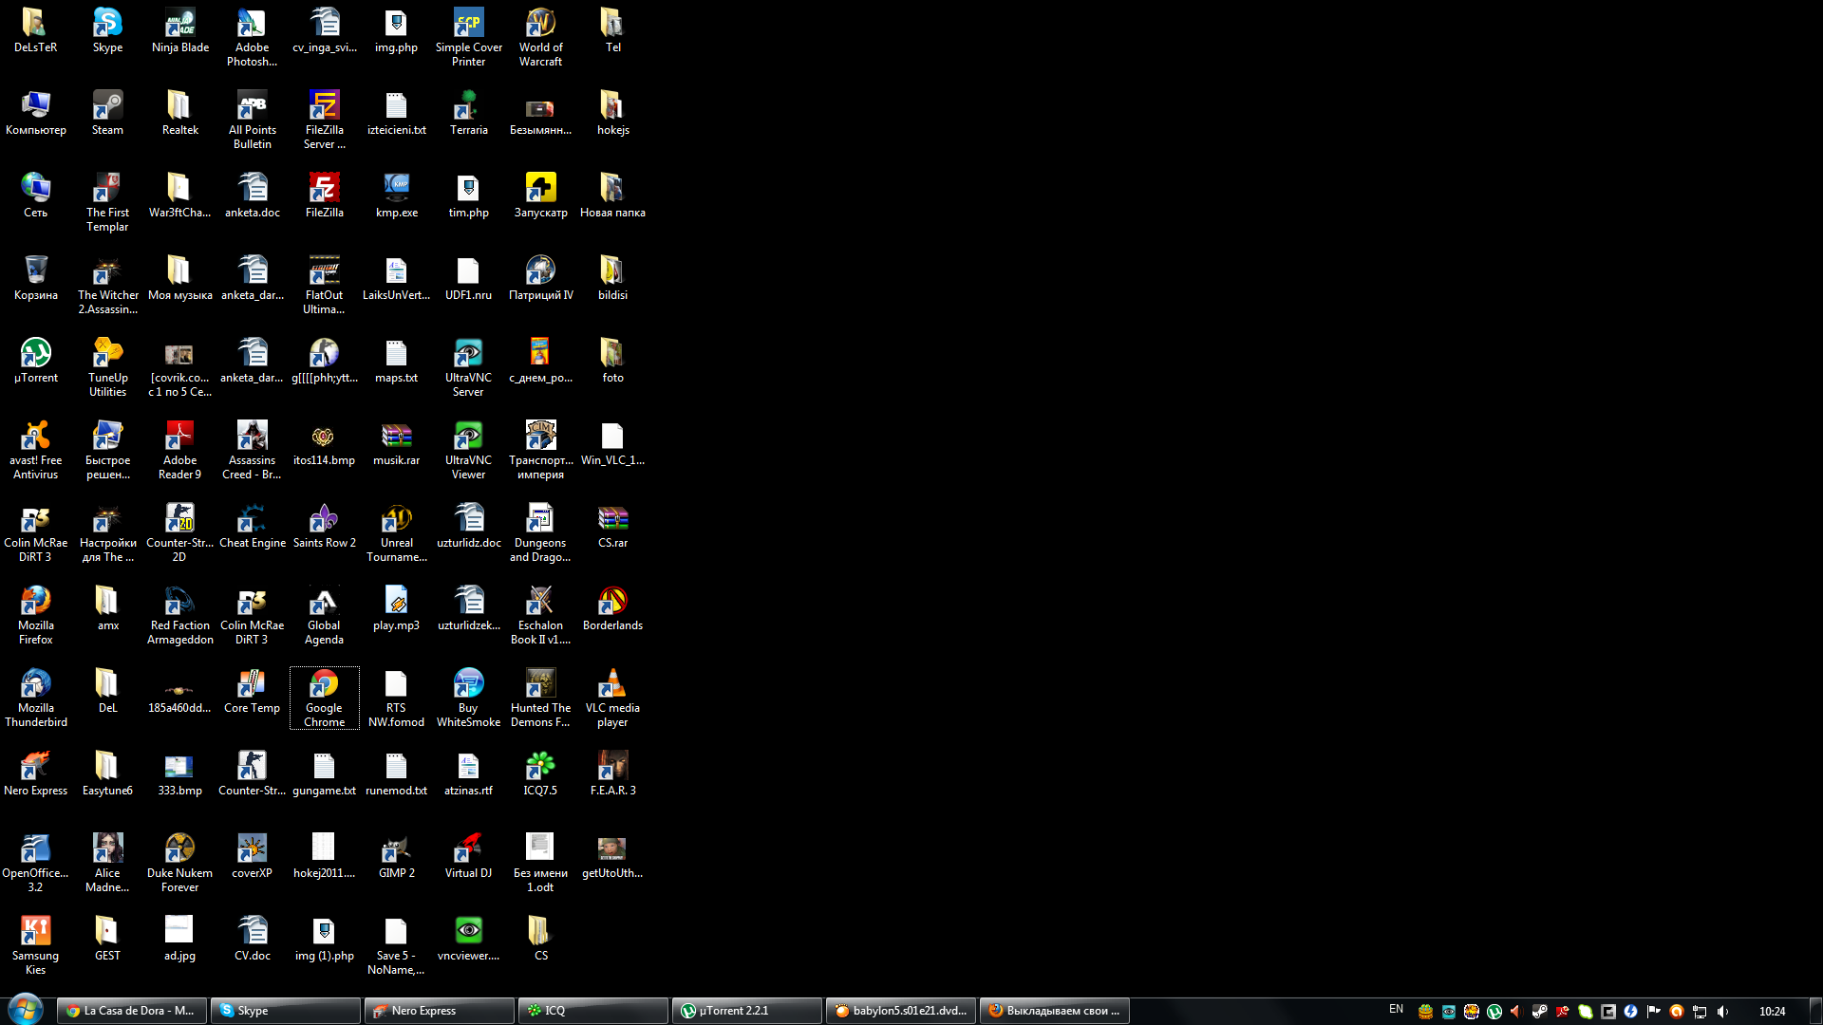
Task: Select the ICQ7.5 desktop icon
Action: [540, 773]
